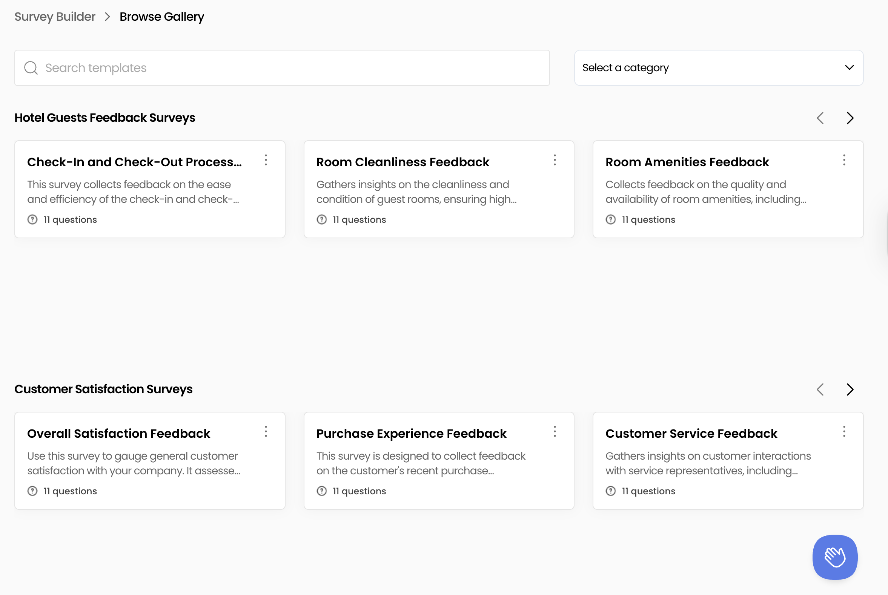Advance Customer Satisfaction Surveys with right arrow

coord(850,390)
